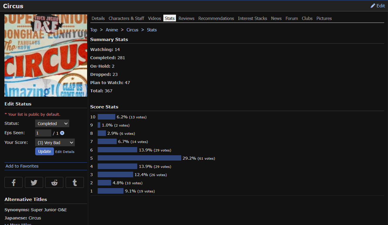
Task: Click the Summary Stats heading
Action: pyautogui.click(x=109, y=40)
